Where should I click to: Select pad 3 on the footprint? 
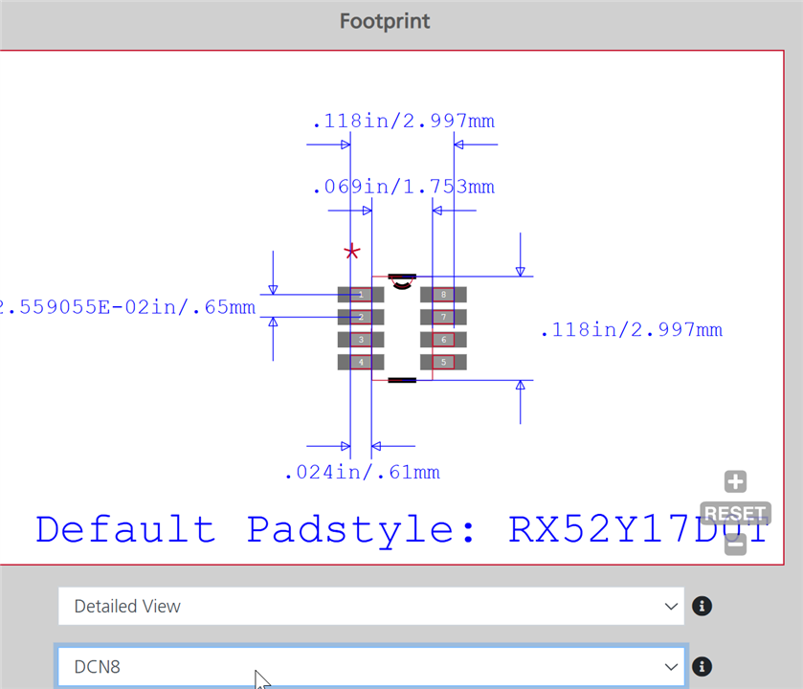pos(361,340)
